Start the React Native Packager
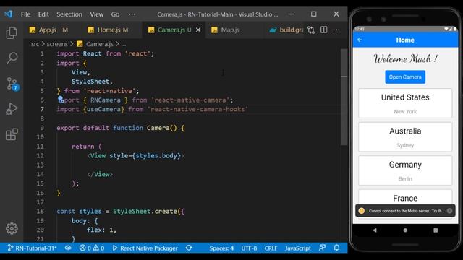Viewport: 463px width, 260px height. coord(145,248)
